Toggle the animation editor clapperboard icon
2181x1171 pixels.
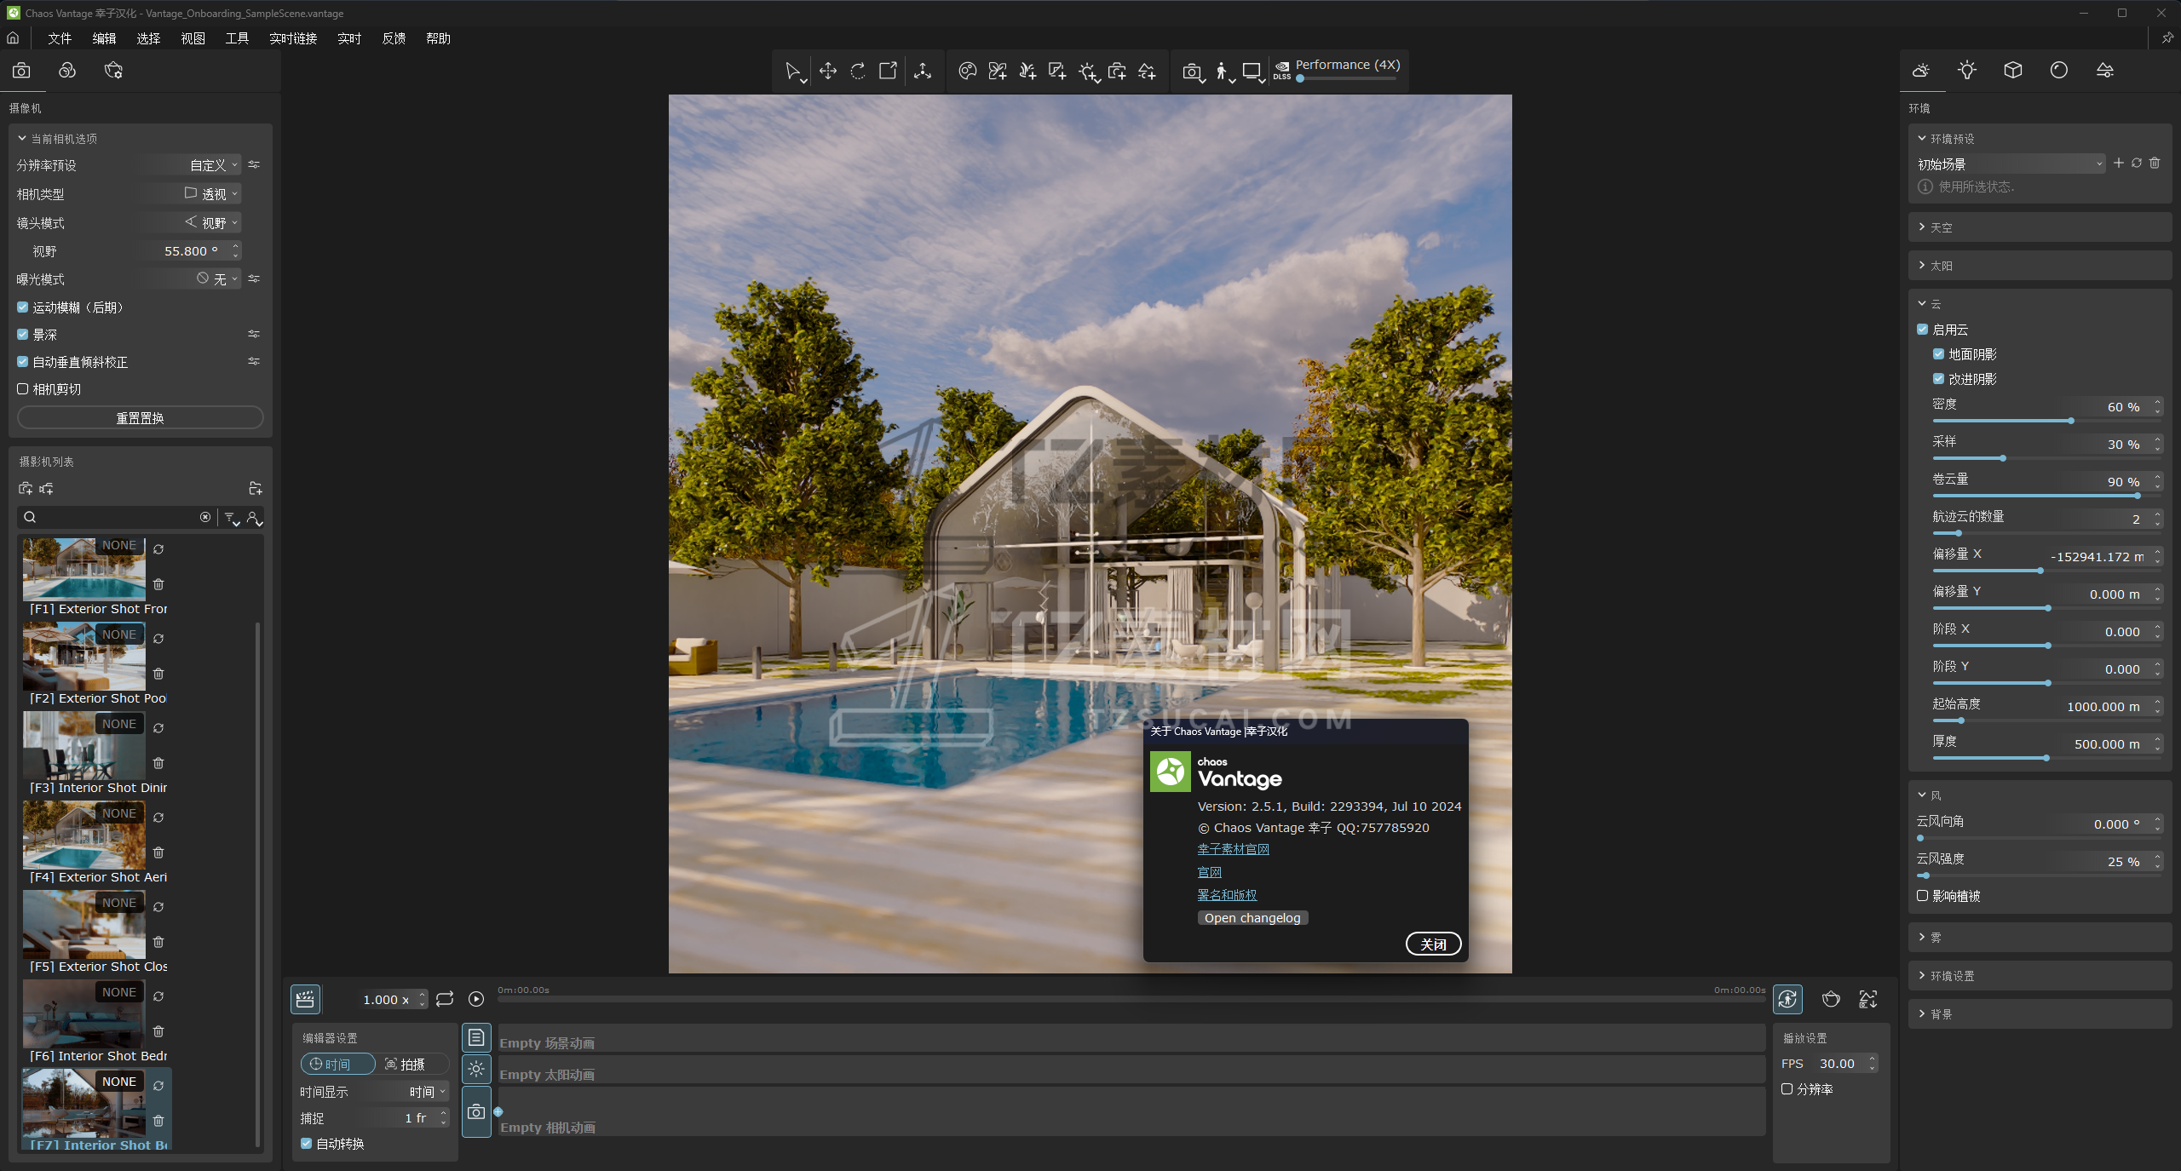[x=305, y=999]
